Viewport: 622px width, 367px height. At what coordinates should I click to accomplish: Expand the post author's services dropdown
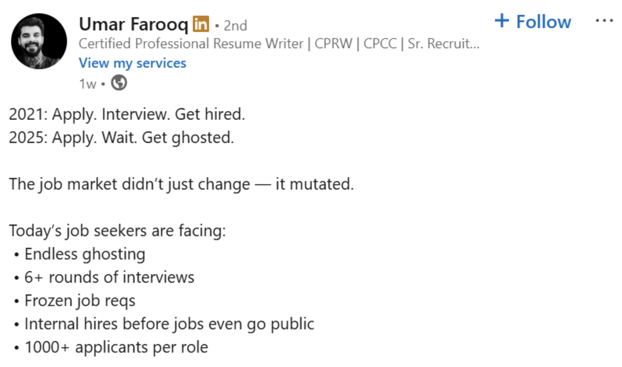[x=132, y=62]
